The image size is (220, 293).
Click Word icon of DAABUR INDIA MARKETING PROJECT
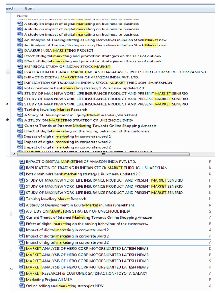20,50
